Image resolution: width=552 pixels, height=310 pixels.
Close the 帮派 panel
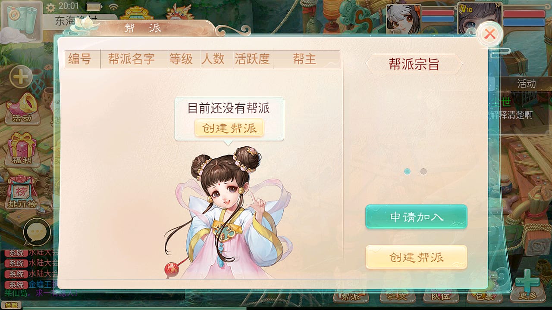pyautogui.click(x=489, y=34)
